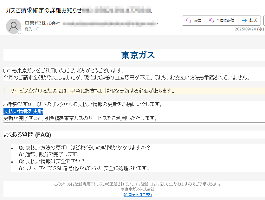Click the blurred sender email address

tap(110, 24)
